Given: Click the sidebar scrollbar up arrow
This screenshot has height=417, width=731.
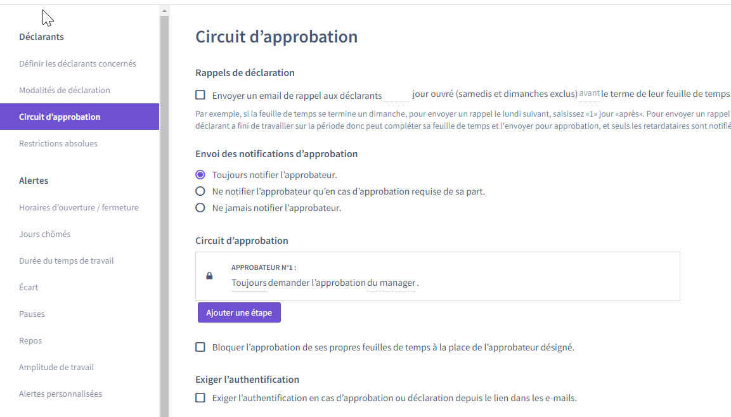Looking at the screenshot, I should pyautogui.click(x=164, y=10).
